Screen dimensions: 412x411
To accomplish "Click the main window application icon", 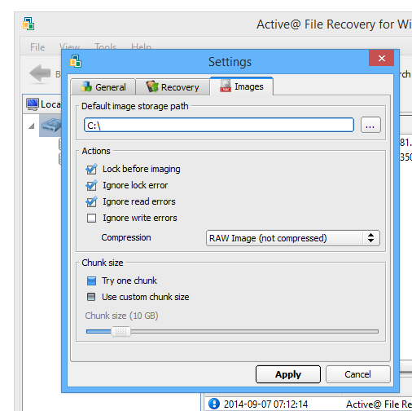I will 28,24.
